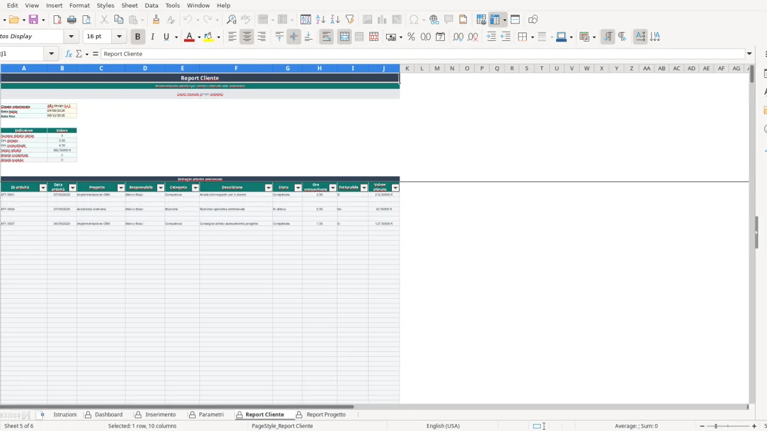Click the formula input line
The width and height of the screenshot is (767, 431).
click(x=422, y=54)
